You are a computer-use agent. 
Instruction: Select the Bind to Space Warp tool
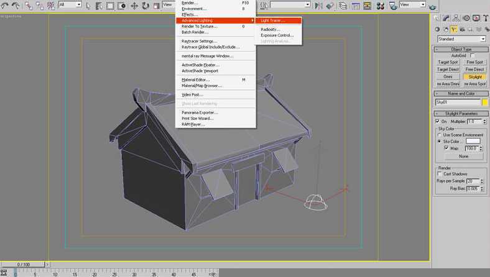pyautogui.click(x=50, y=6)
